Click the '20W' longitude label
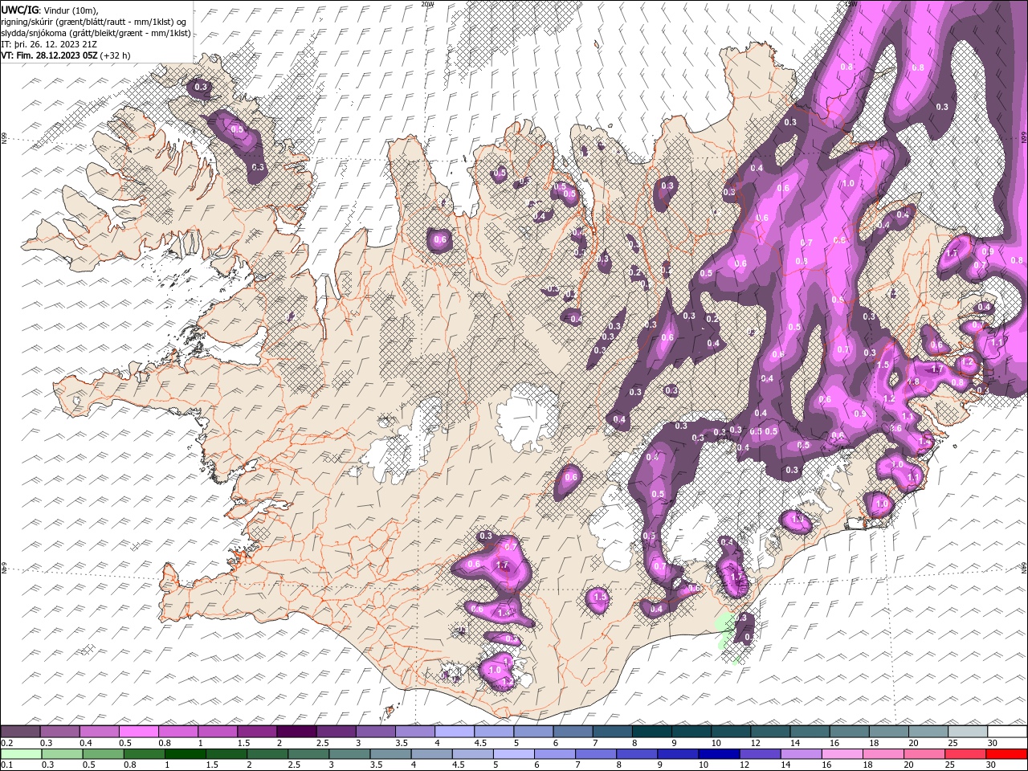The width and height of the screenshot is (1028, 771). (x=427, y=4)
